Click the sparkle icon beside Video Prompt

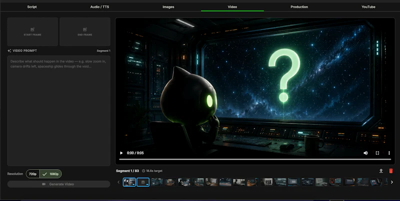[9, 51]
